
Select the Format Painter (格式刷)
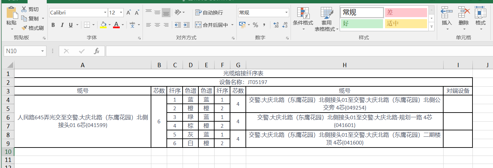[x=33, y=28]
